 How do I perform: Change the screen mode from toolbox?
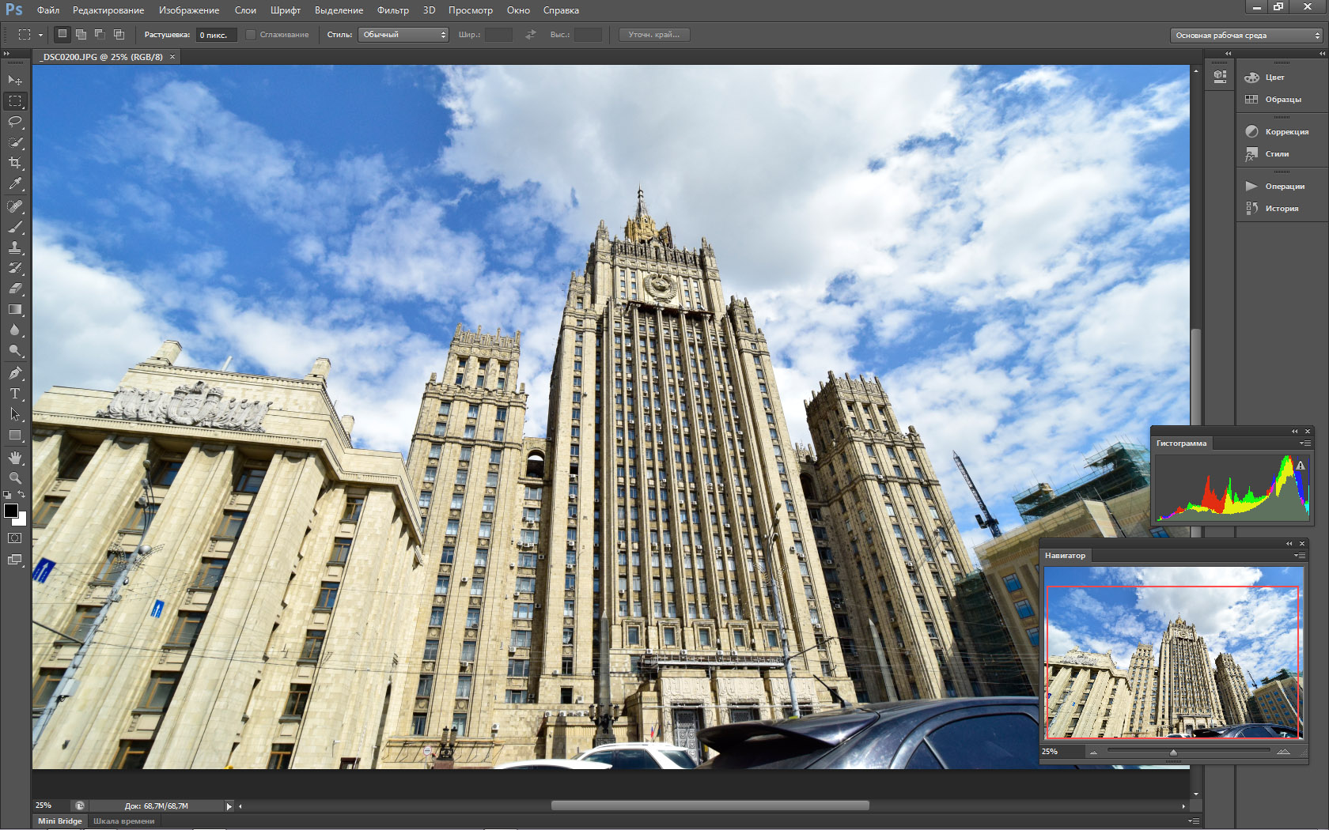pos(15,560)
